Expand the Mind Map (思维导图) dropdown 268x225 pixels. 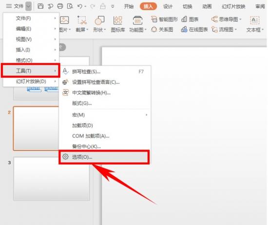[240, 19]
